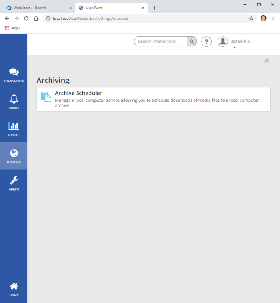Click the help question mark icon
Viewport: 280px width, 303px height.
tap(206, 42)
